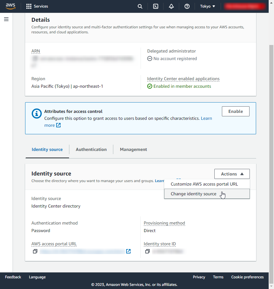The width and height of the screenshot is (274, 289).
Task: Expand the Tokyo region selector
Action: click(207, 6)
